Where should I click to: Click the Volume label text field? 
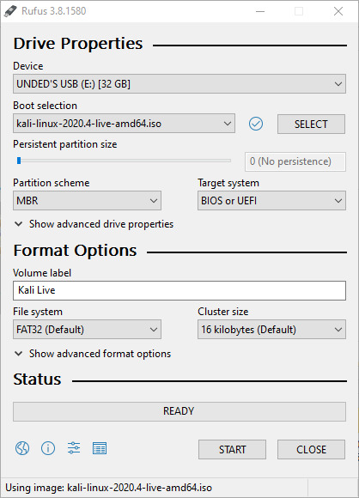tap(179, 290)
